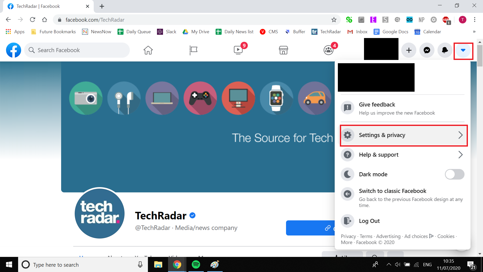Click the Pages flag icon
This screenshot has width=483, height=272.
pyautogui.click(x=193, y=50)
